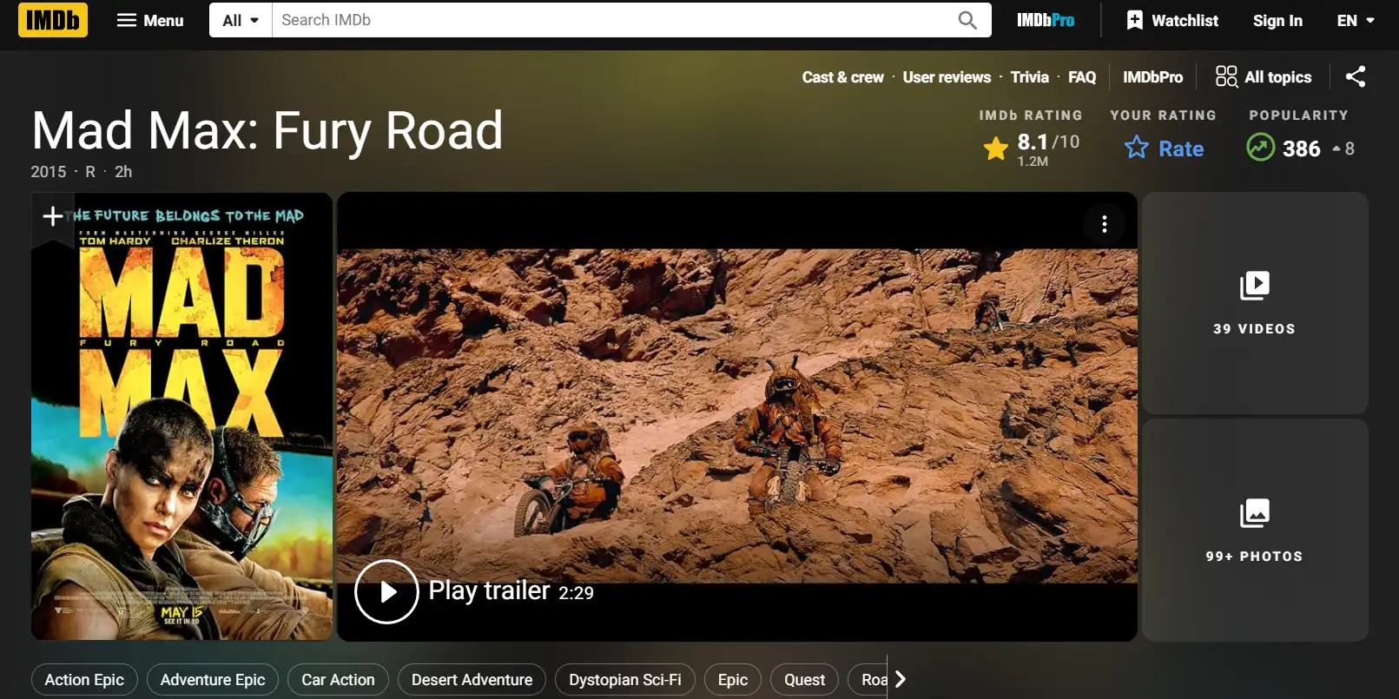Select the Car Action genre chip
1399x699 pixels.
coord(338,680)
